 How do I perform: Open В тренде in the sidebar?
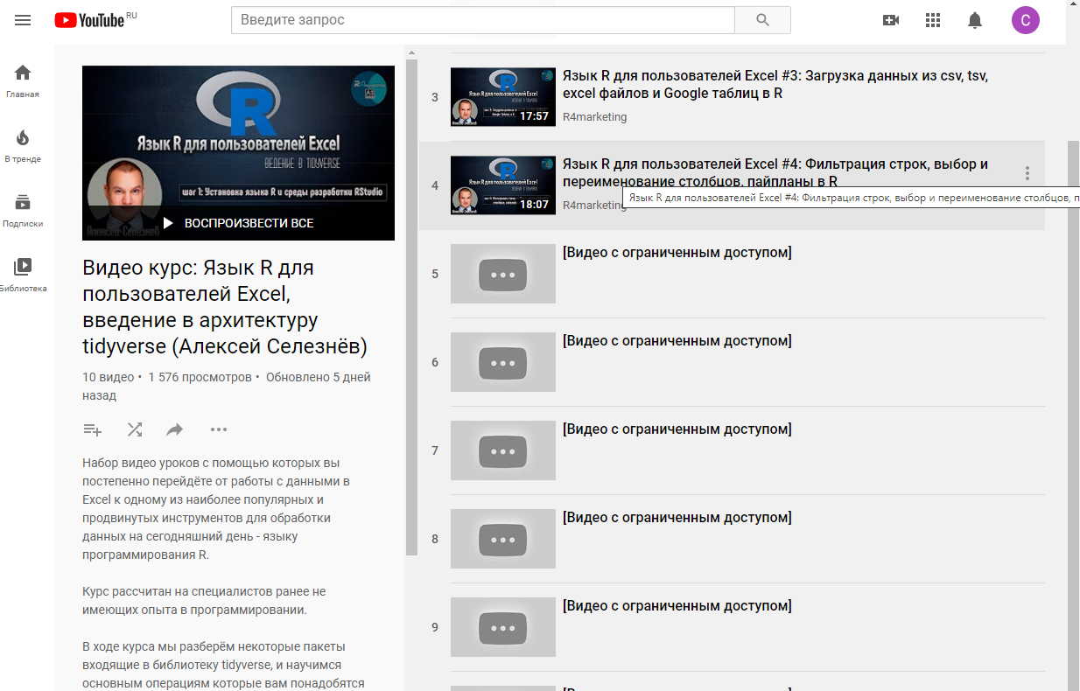tap(23, 145)
